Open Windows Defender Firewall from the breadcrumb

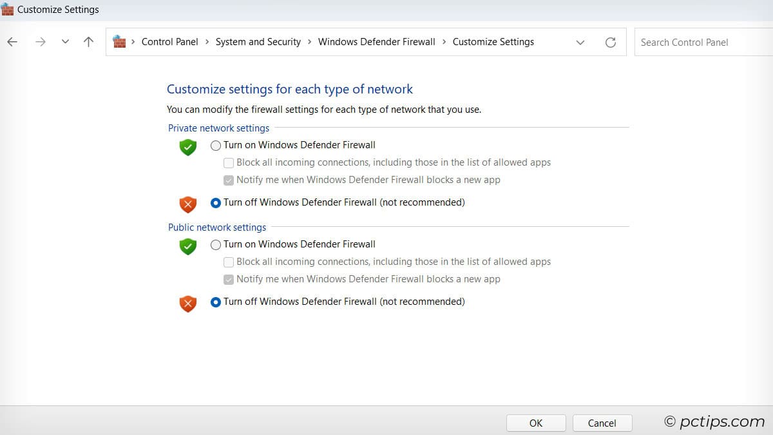pyautogui.click(x=376, y=41)
